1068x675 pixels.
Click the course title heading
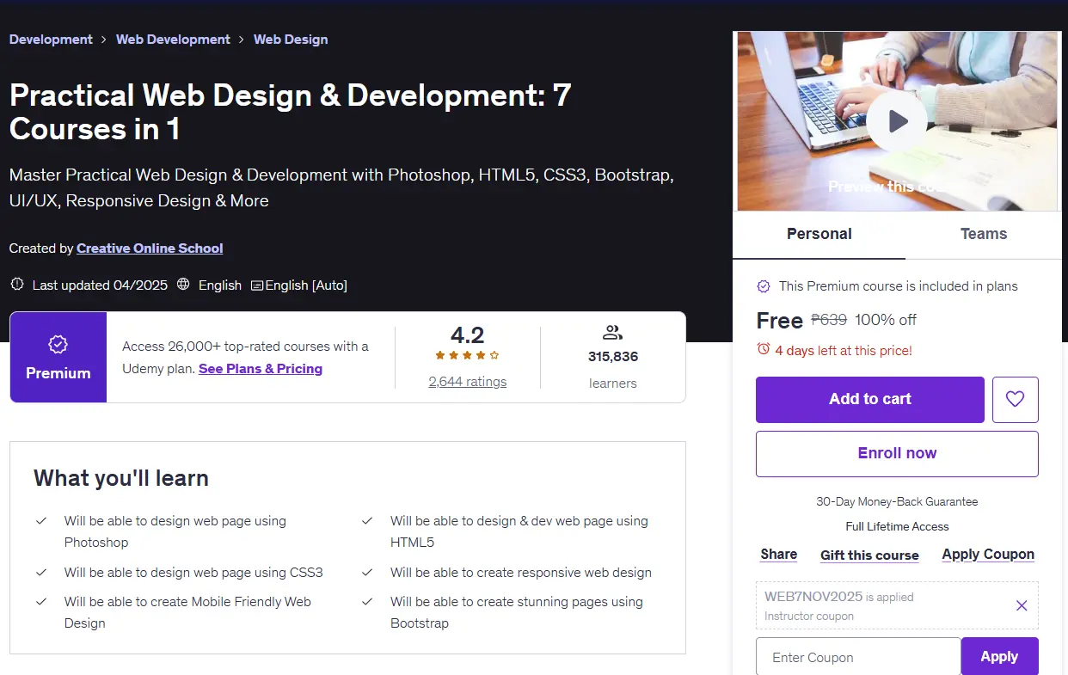(291, 112)
